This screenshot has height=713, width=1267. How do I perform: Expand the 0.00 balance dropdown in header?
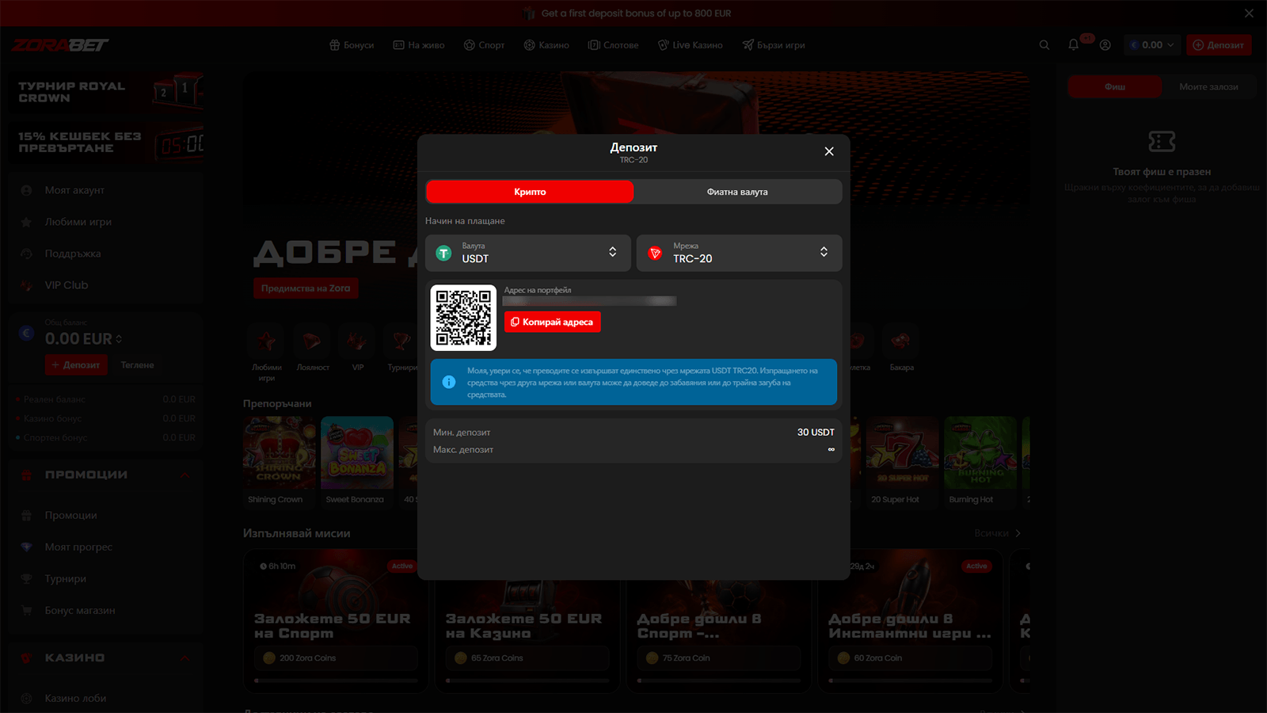point(1152,45)
